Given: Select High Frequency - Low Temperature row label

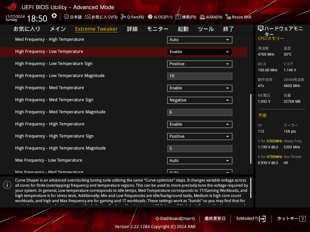Looking at the screenshot, I should (49, 51).
